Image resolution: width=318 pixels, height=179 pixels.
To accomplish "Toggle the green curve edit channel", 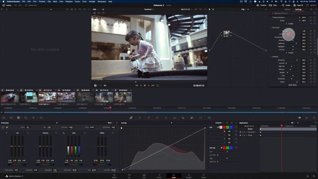I will [x=228, y=127].
